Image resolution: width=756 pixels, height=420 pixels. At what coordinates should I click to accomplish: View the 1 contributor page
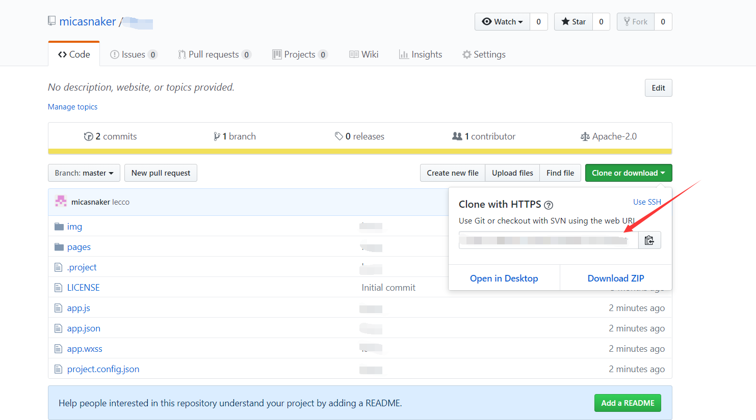(x=484, y=136)
